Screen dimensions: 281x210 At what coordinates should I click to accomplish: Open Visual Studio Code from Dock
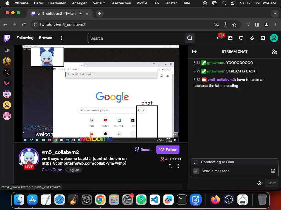155,199
